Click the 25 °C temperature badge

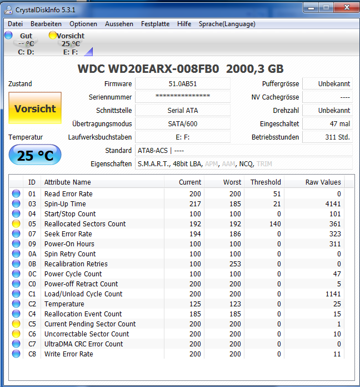35,155
